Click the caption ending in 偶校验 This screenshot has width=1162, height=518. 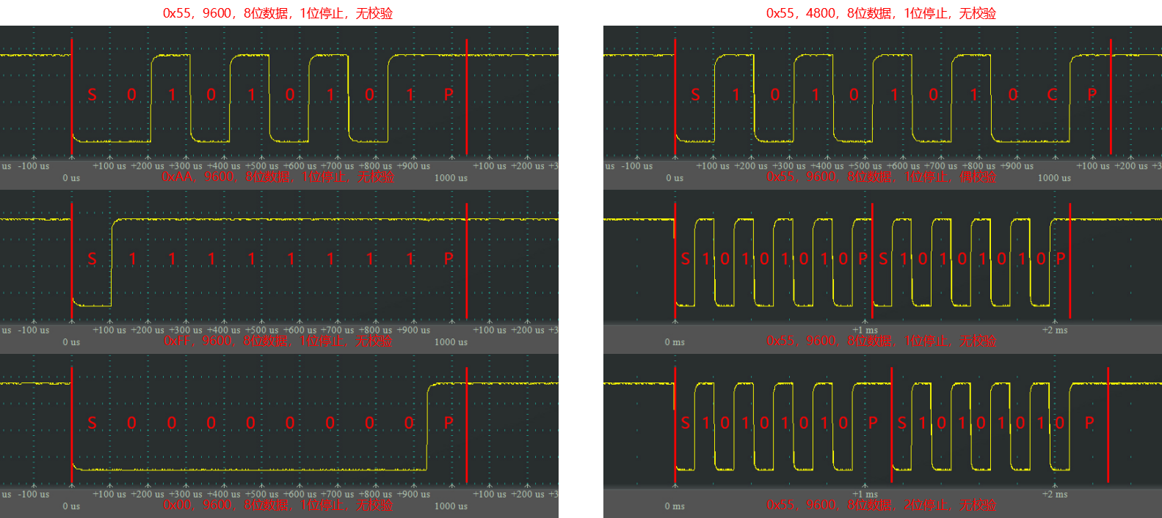tap(881, 177)
